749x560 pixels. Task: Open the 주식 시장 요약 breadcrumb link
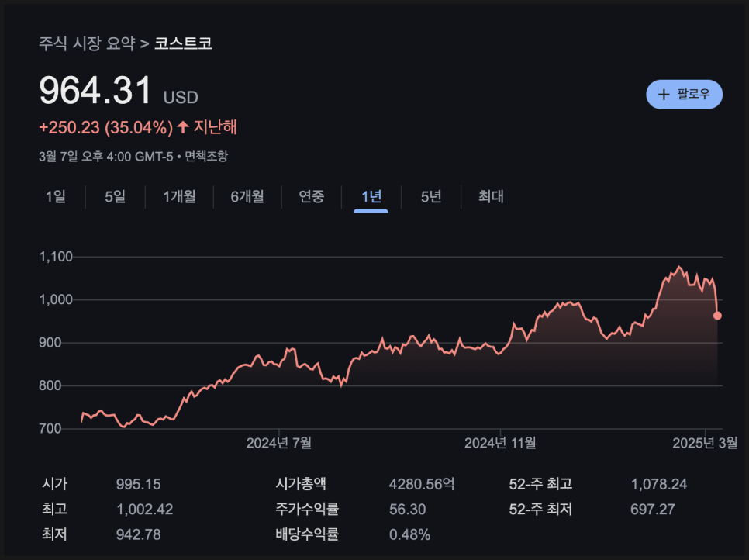(87, 43)
